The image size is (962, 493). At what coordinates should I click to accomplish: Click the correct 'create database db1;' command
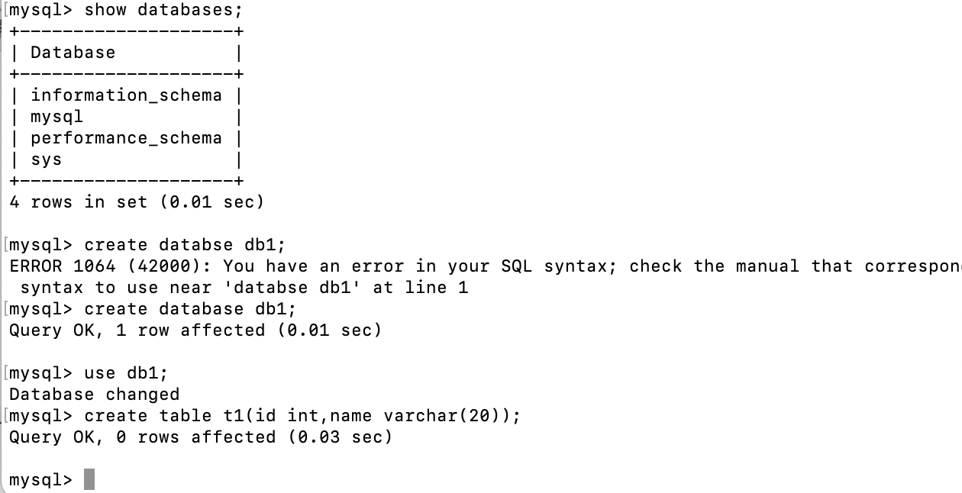pos(189,309)
